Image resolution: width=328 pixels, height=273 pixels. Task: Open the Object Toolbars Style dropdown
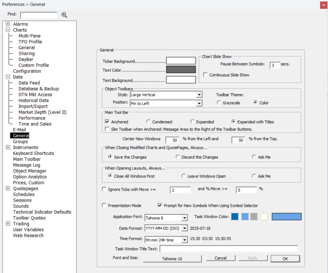199,95
